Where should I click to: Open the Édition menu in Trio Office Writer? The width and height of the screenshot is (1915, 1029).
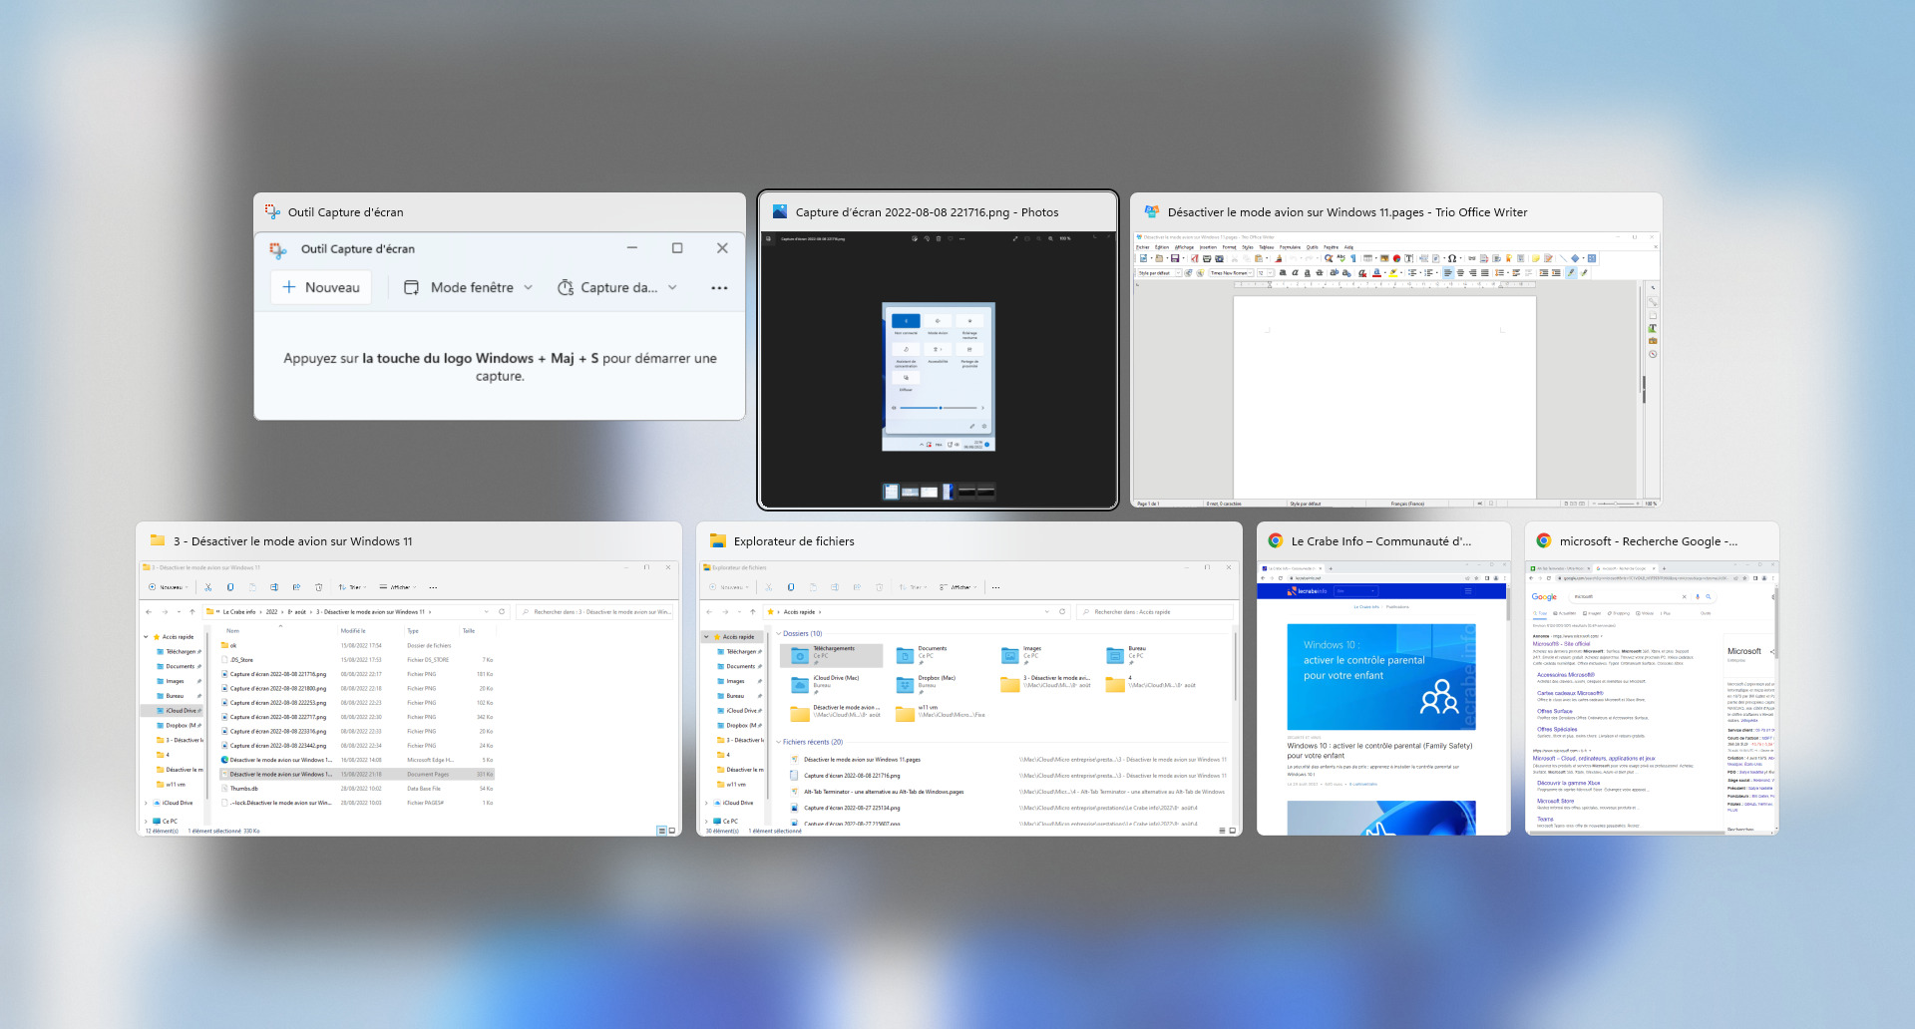point(1162,247)
